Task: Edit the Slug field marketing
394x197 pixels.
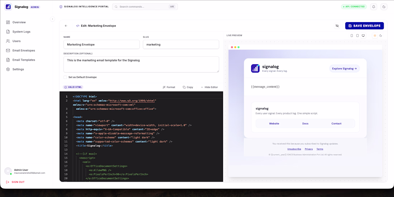Action: point(181,45)
